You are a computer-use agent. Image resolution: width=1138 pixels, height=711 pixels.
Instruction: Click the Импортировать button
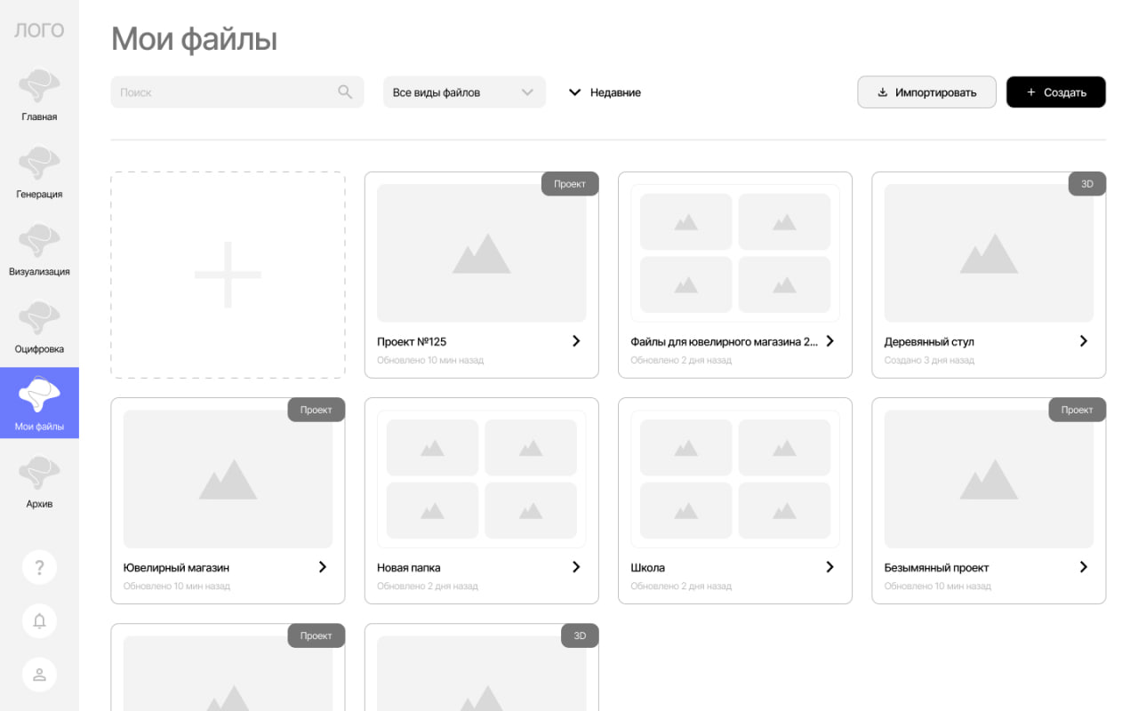[926, 92]
